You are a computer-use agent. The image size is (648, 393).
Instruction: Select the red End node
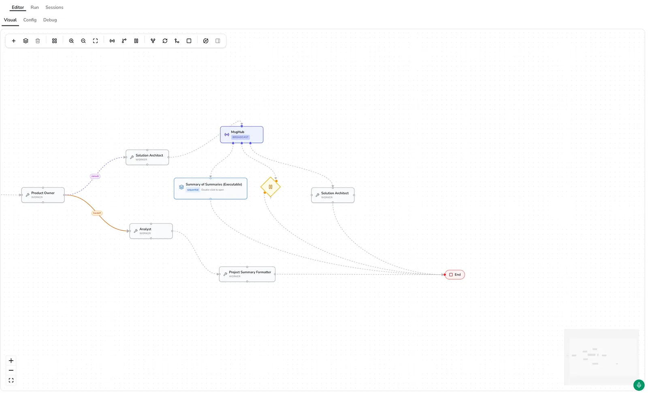455,275
